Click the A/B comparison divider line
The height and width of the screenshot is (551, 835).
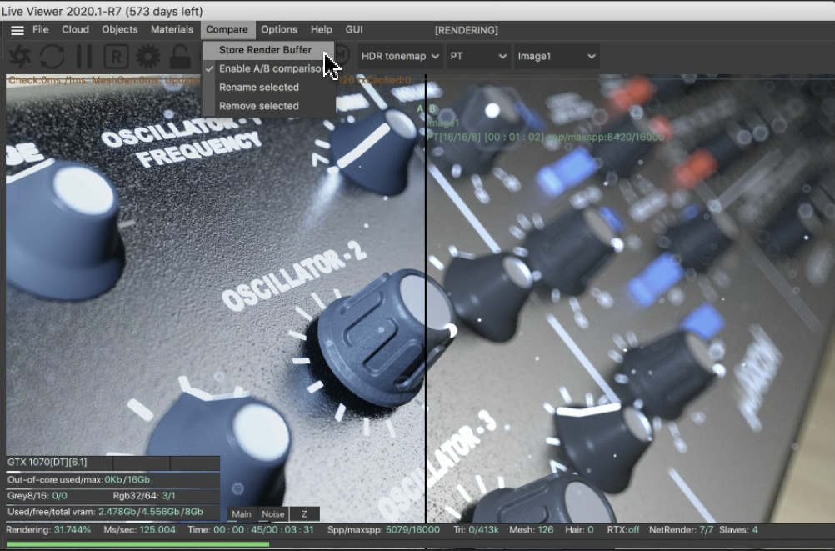426,298
